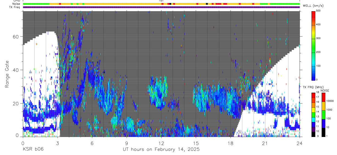Viewport: 337px width, 155px height.
Task: Click the "NOISE" legend title
Action: [325, 90]
